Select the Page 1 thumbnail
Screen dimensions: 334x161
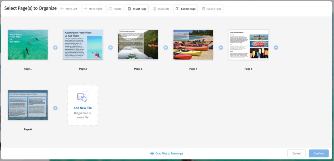pos(28,45)
